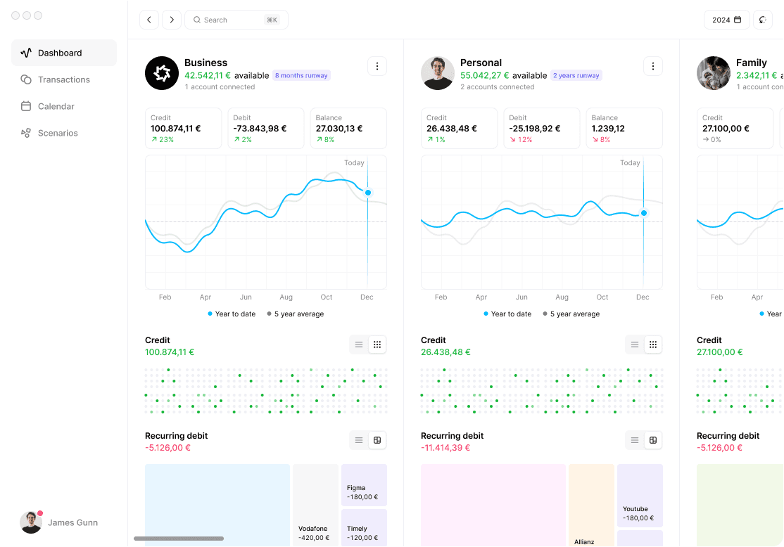
Task: Switch Personal Credit to dot grid view
Action: point(653,345)
